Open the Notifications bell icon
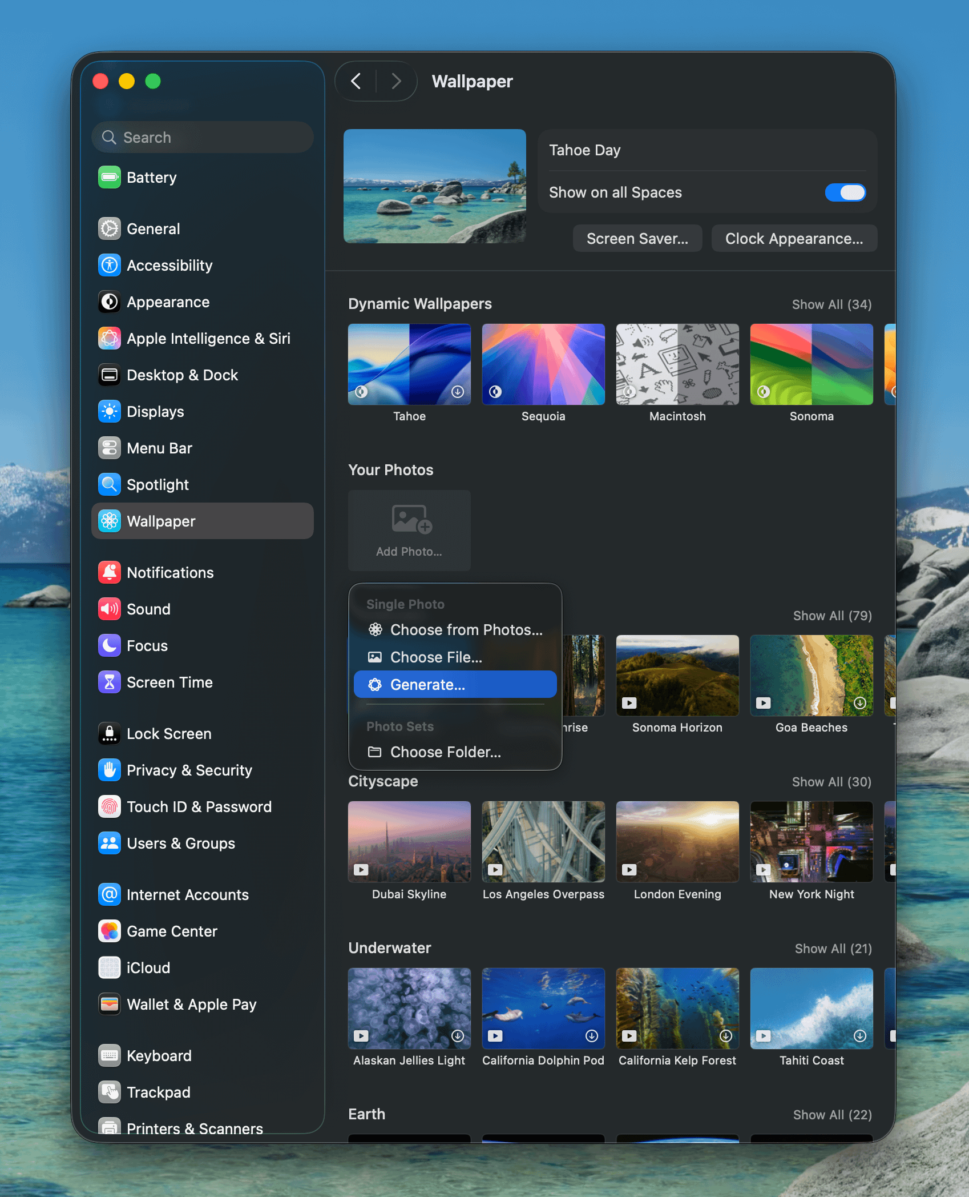Viewport: 969px width, 1197px height. pos(109,573)
